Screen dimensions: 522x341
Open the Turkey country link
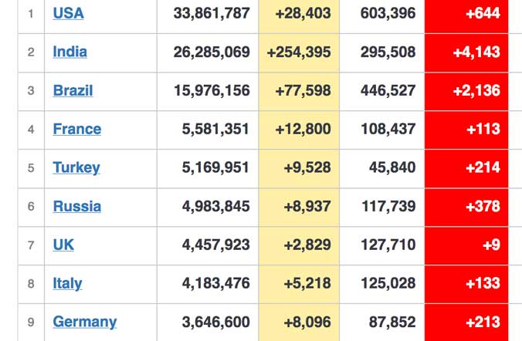[76, 167]
